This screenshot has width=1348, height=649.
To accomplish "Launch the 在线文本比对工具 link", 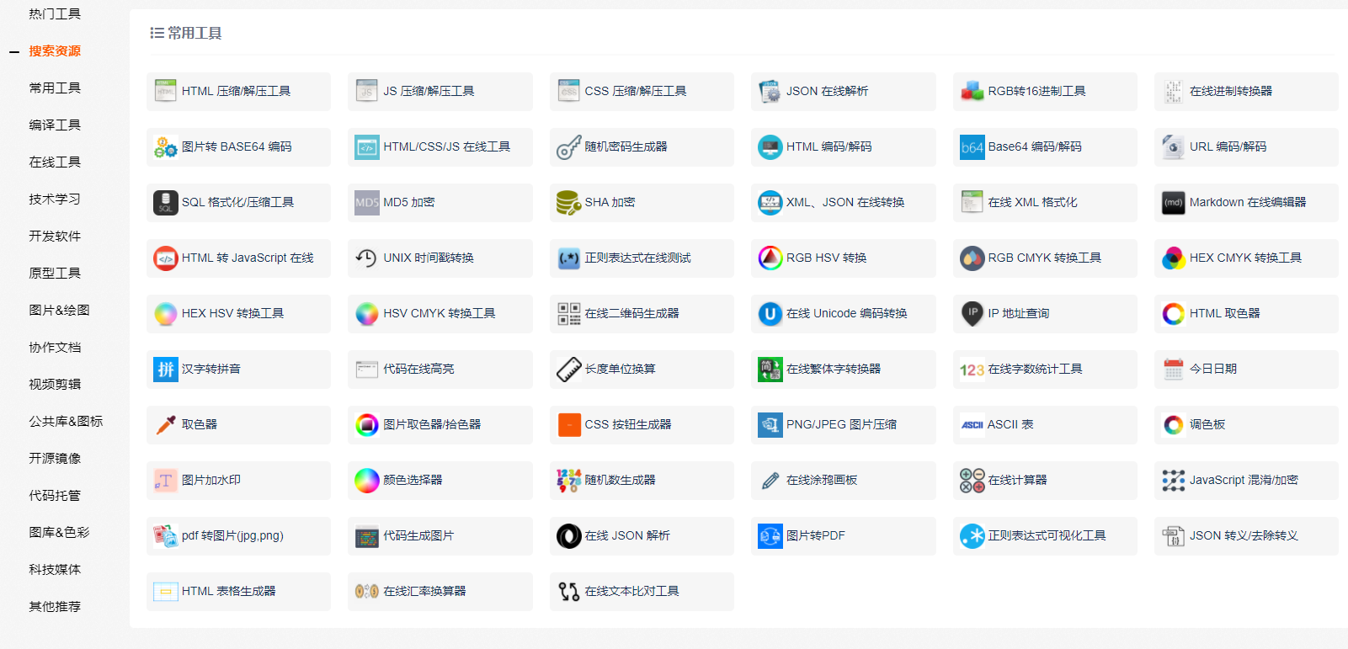I will tap(631, 592).
